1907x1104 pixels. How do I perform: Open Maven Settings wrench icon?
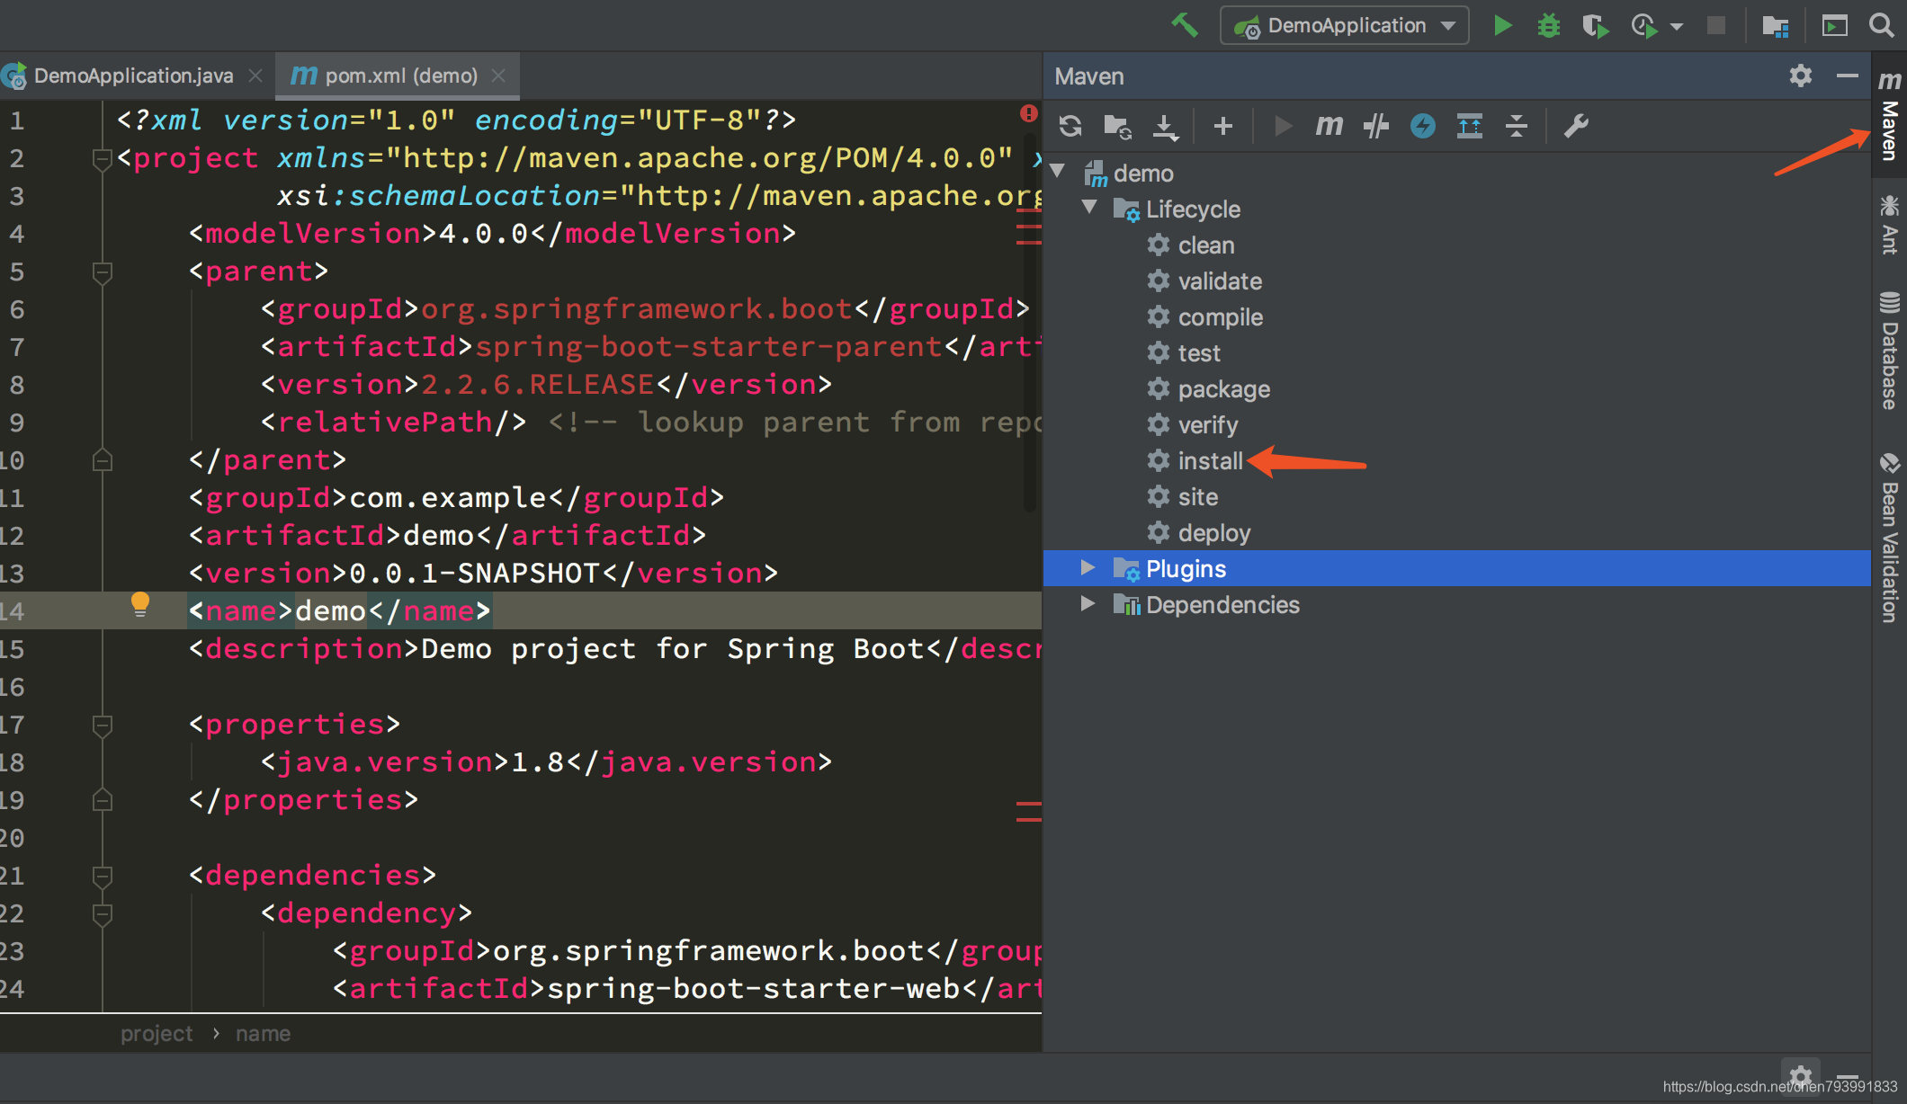coord(1576,126)
